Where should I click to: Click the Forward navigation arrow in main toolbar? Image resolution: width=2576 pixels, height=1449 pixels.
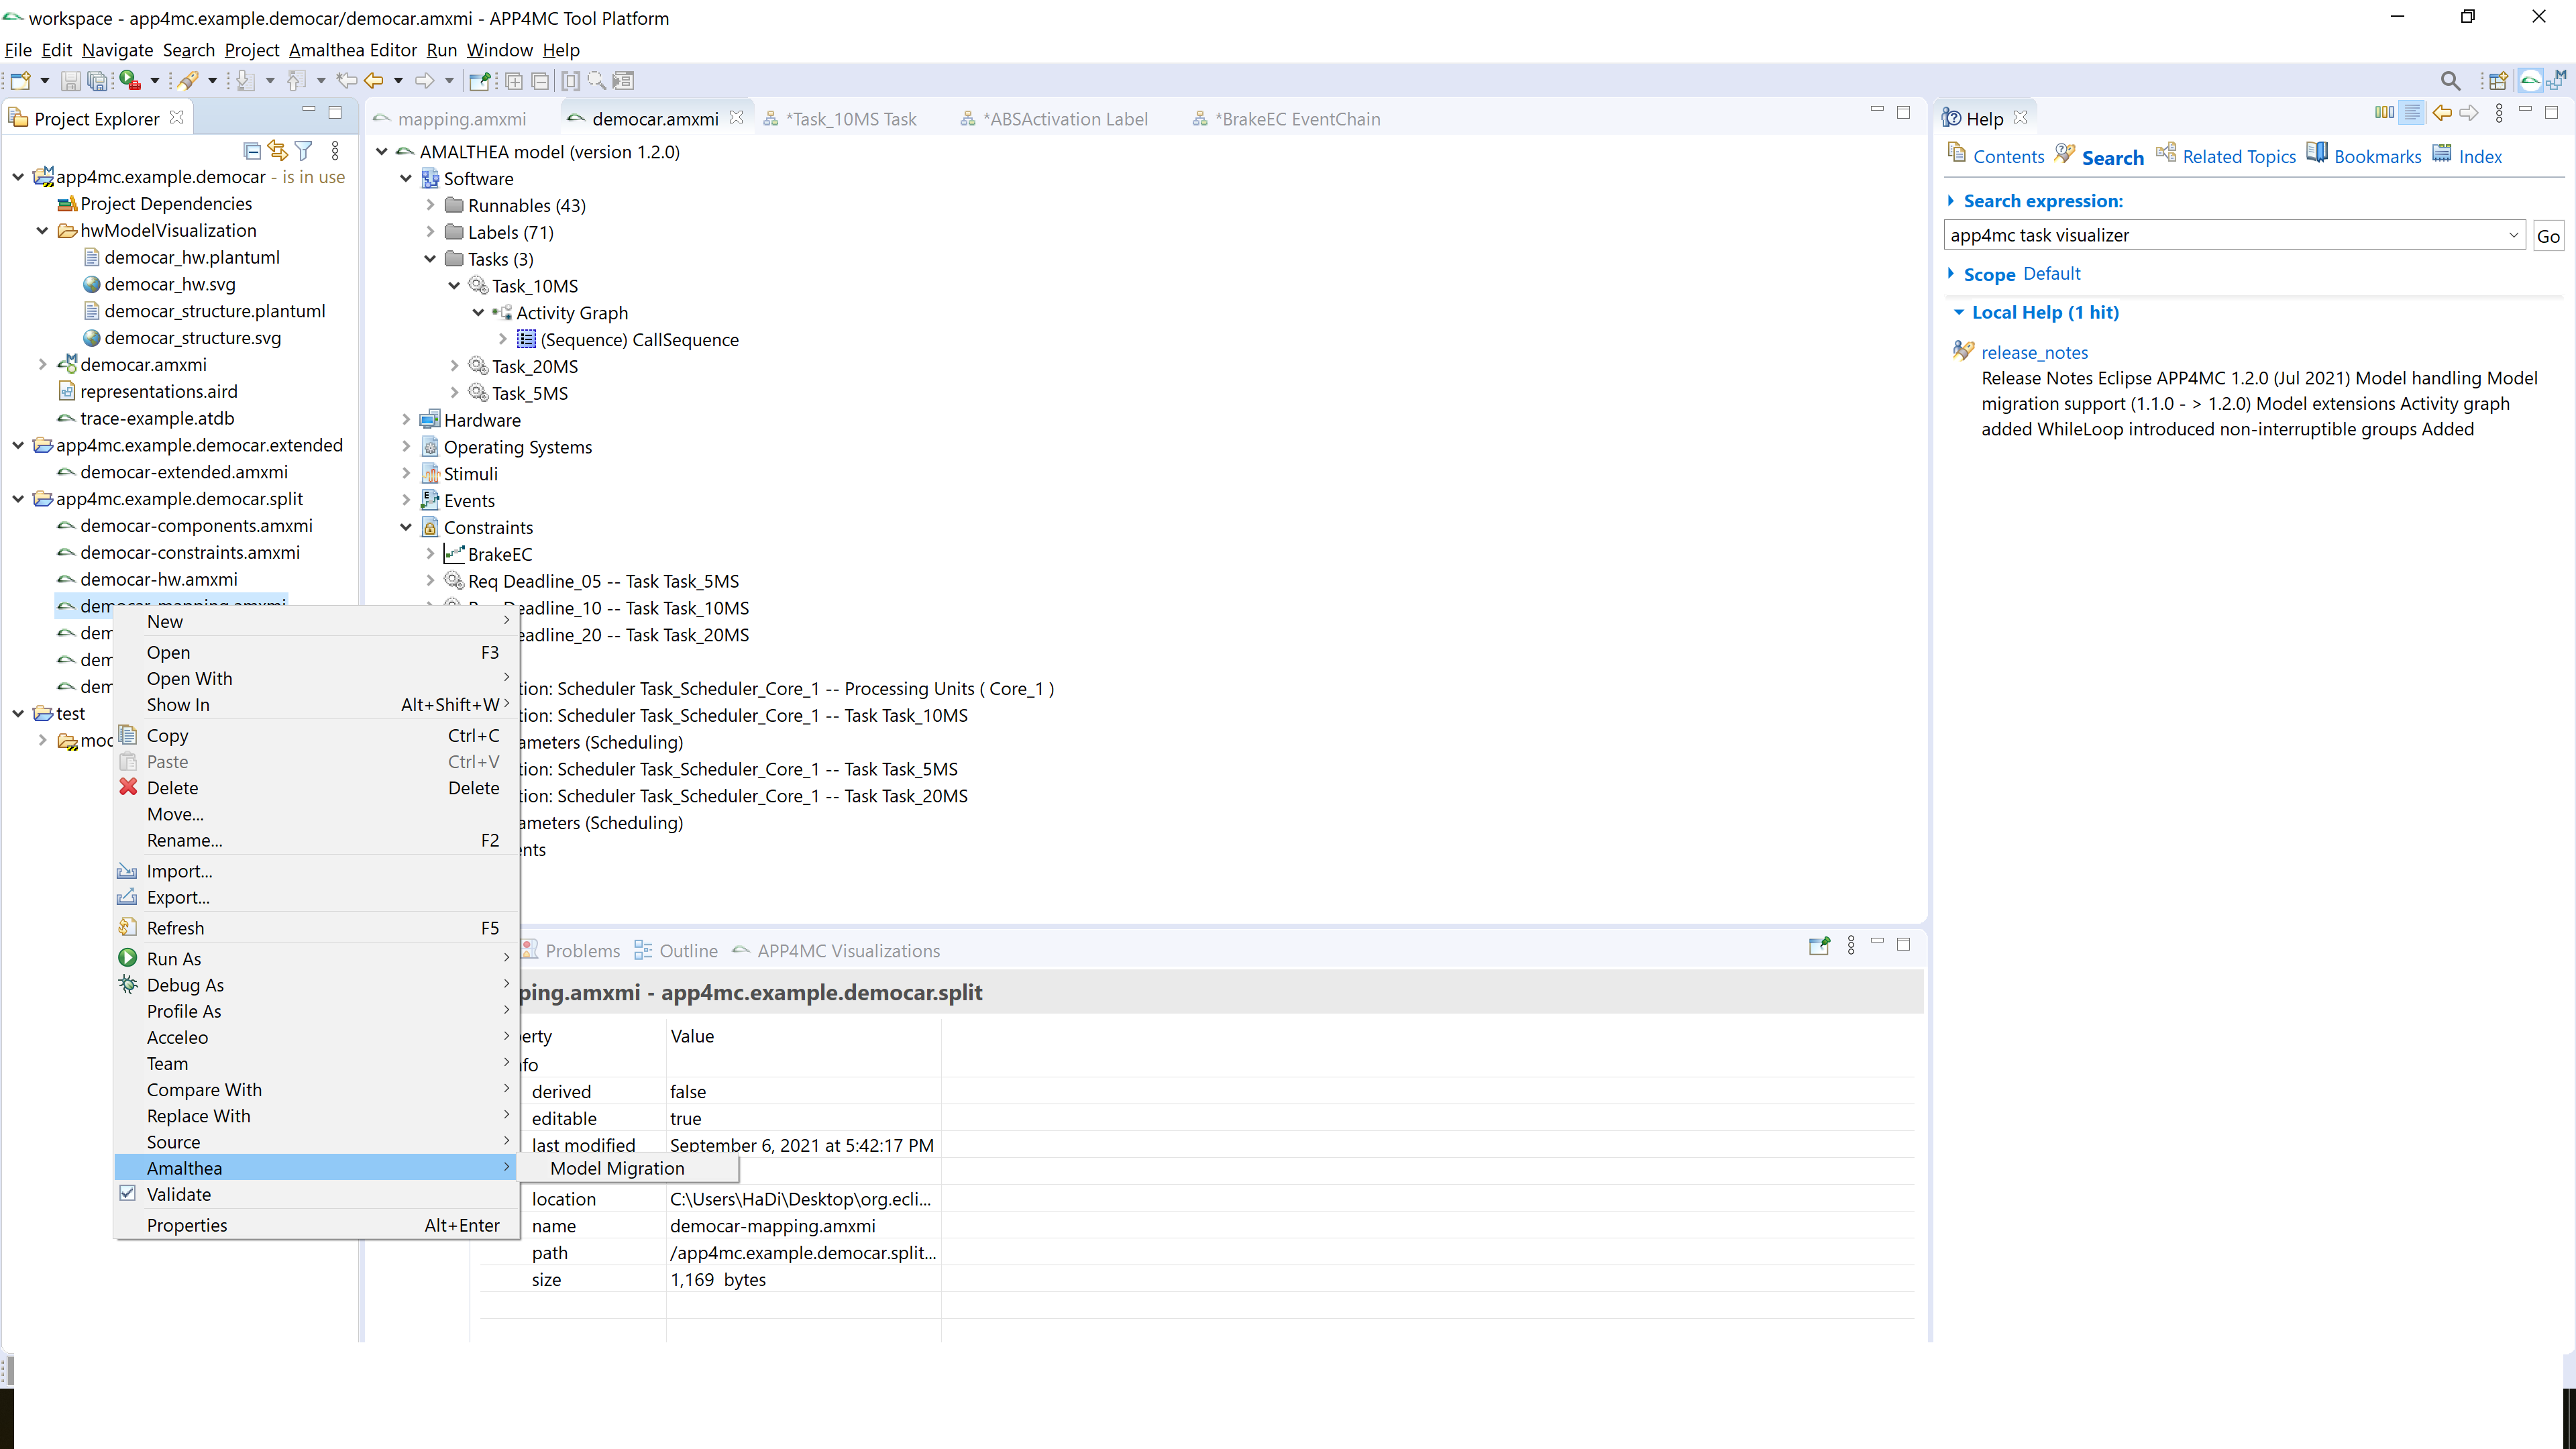425,81
